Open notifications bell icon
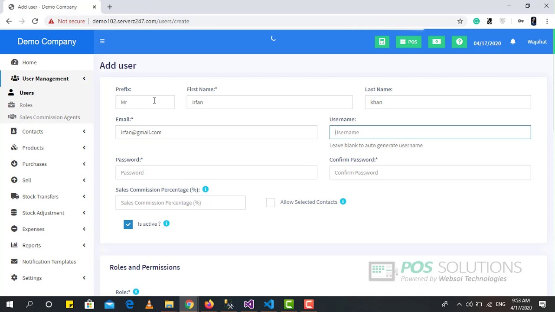This screenshot has width=555, height=312. click(513, 42)
